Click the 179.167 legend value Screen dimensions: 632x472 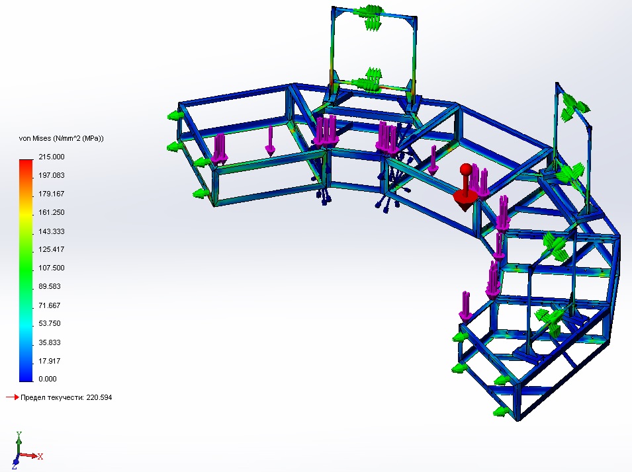tap(51, 194)
